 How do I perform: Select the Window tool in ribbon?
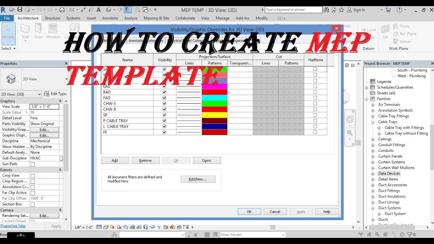(53, 31)
